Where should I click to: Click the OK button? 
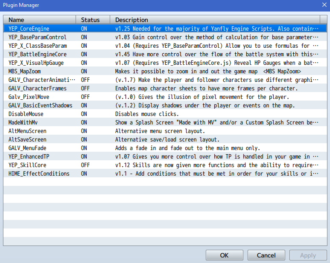(225, 255)
